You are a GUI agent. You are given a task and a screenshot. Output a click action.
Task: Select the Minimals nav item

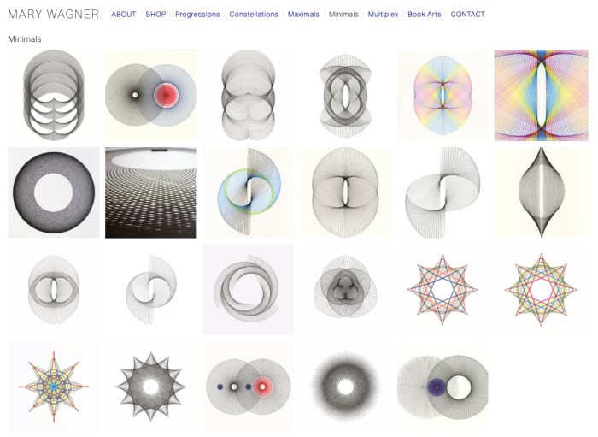tap(343, 15)
